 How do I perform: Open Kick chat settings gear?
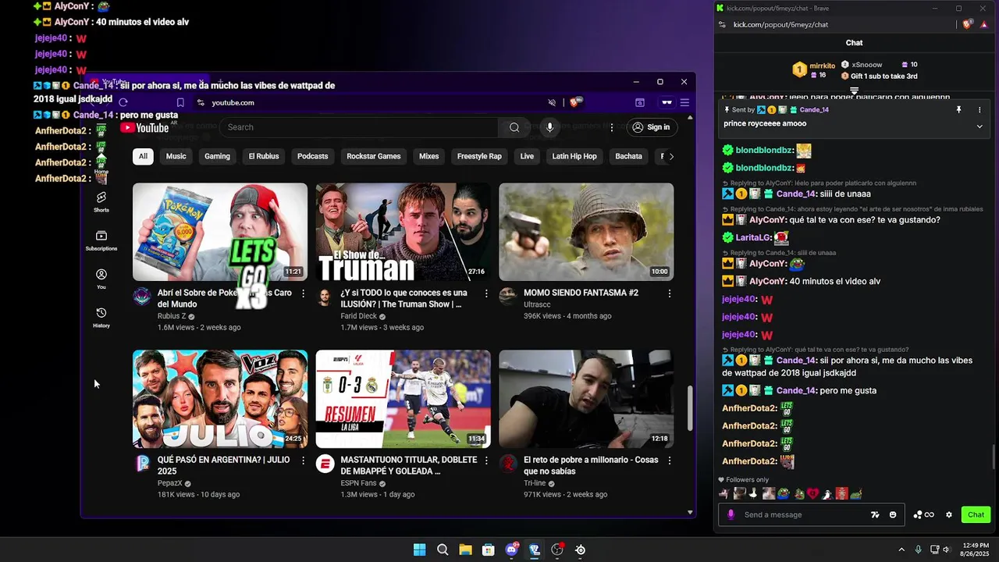(949, 514)
